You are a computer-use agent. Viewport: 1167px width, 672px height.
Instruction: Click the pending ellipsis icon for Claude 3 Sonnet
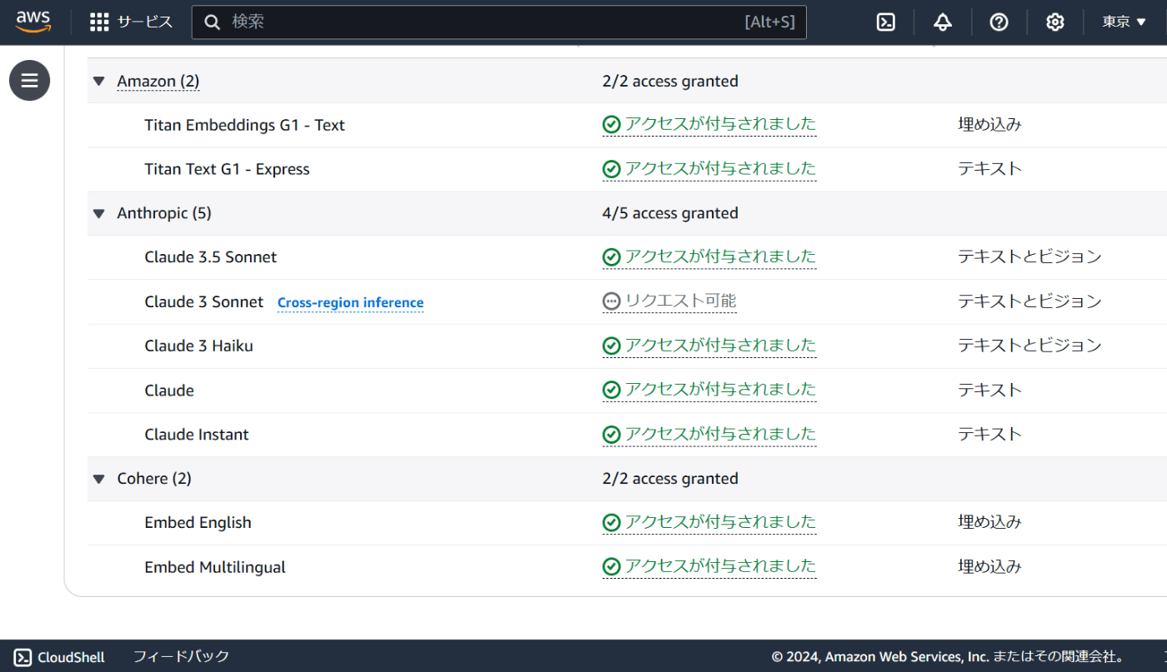pyautogui.click(x=612, y=301)
